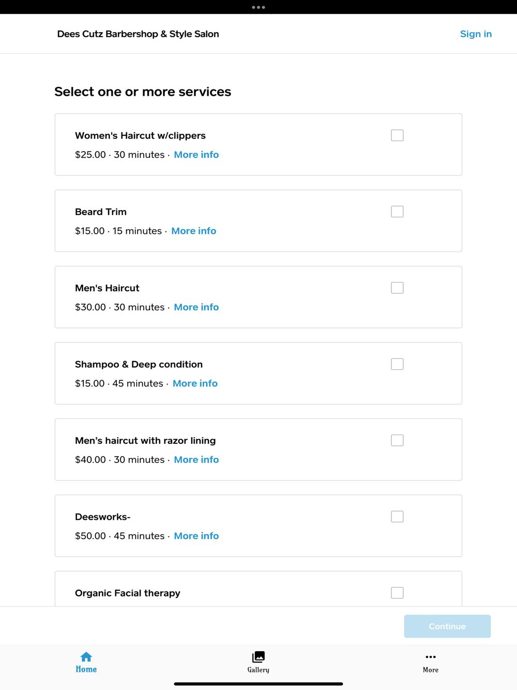Select the Beard Trim checkbox

coord(397,212)
